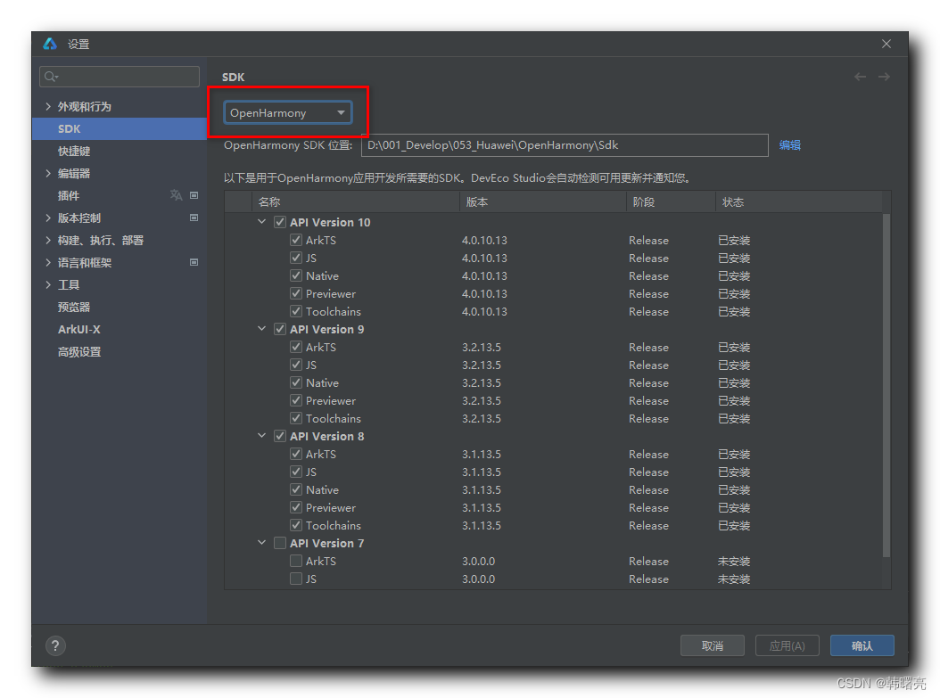Screen dimensions: 940x698
Task: Go forward with the right arrow icon
Action: tap(884, 77)
